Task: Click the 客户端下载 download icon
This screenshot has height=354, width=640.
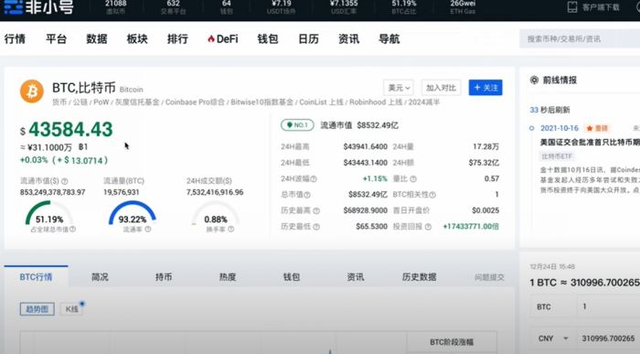Action: [x=572, y=7]
